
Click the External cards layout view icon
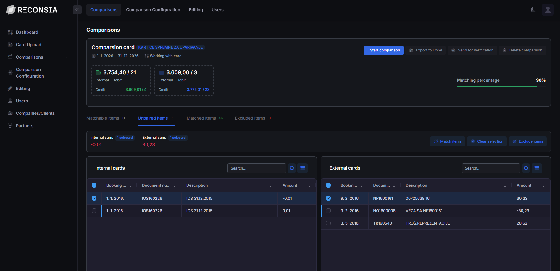click(x=537, y=168)
